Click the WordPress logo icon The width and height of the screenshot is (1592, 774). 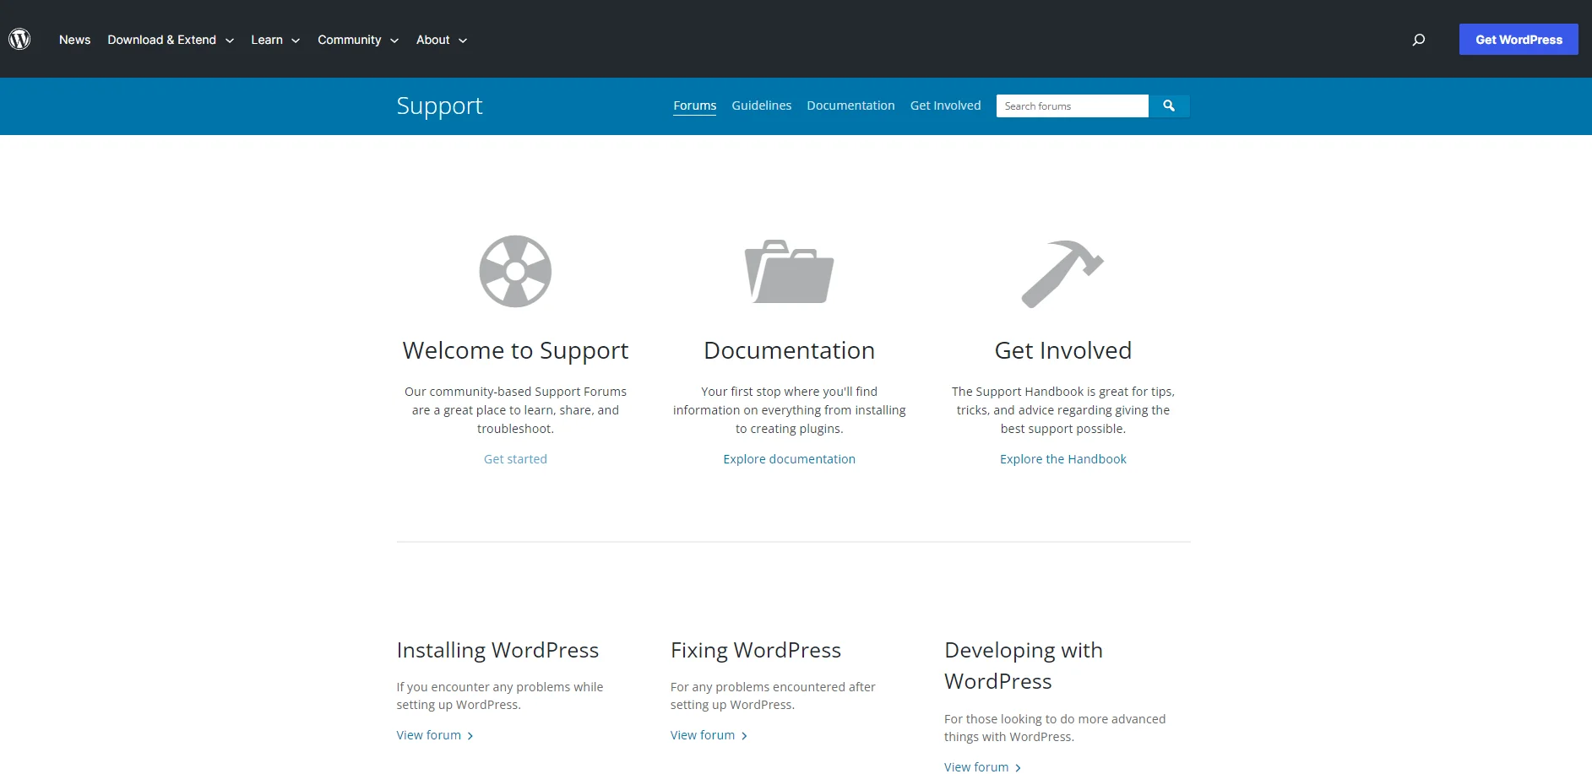pyautogui.click(x=19, y=39)
